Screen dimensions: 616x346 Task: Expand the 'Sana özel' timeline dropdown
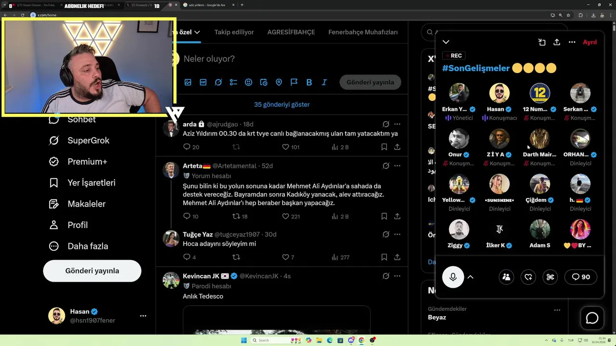coord(197,32)
